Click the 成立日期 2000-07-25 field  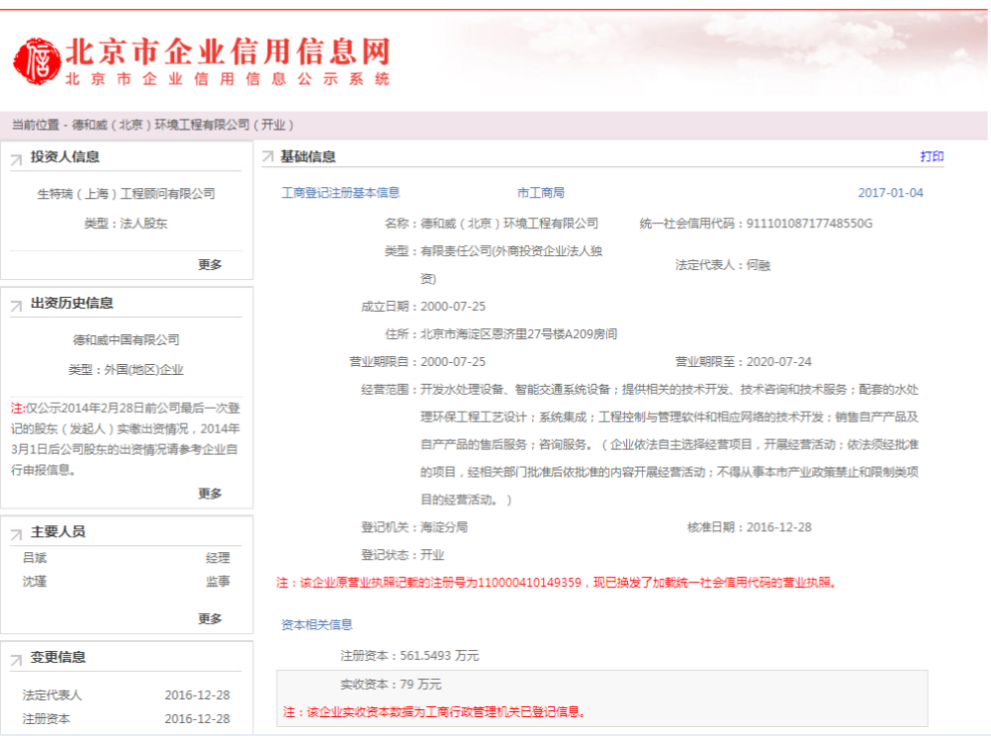pyautogui.click(x=423, y=307)
